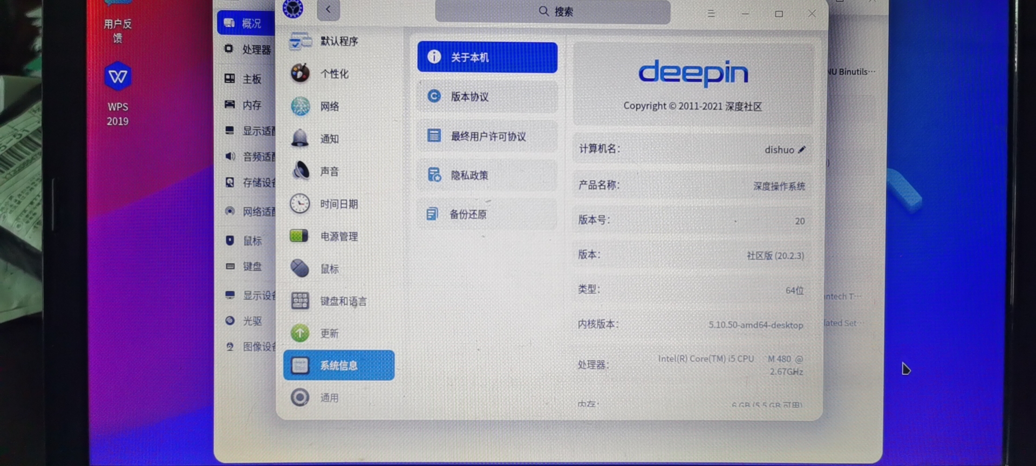Click the Sound (声音) speaker icon
The height and width of the screenshot is (466, 1036).
point(301,171)
